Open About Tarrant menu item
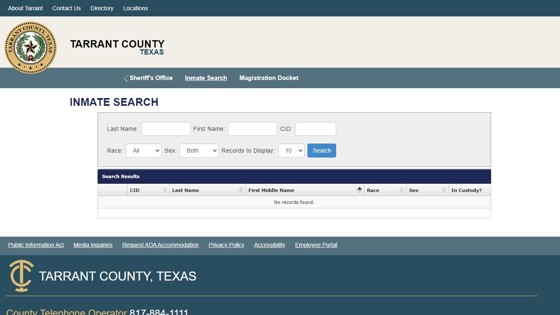The height and width of the screenshot is (315, 560). [x=25, y=8]
